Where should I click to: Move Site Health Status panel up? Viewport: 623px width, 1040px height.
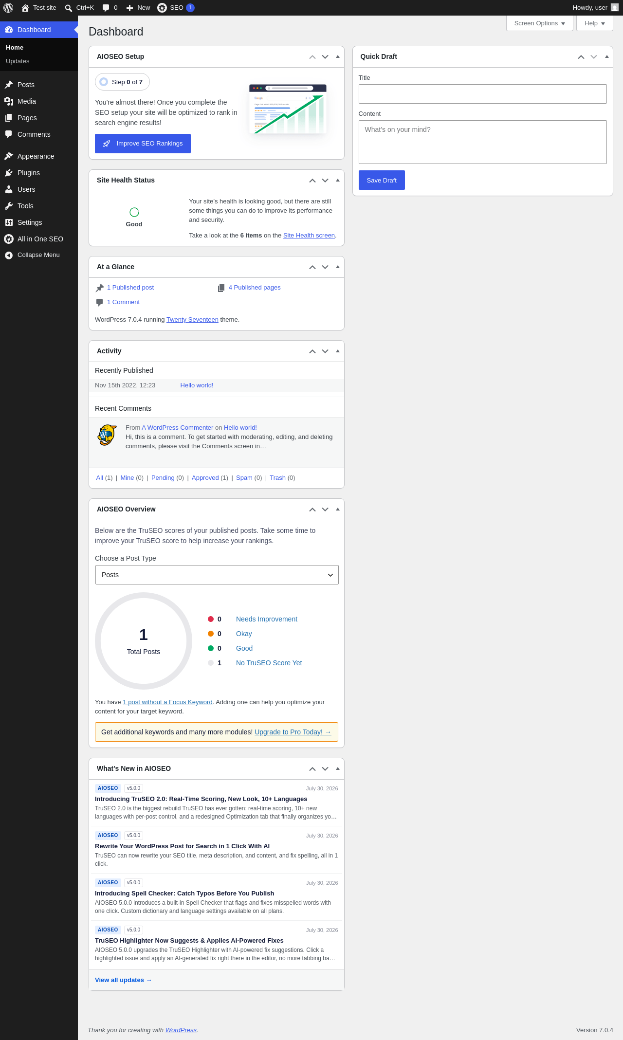[312, 181]
